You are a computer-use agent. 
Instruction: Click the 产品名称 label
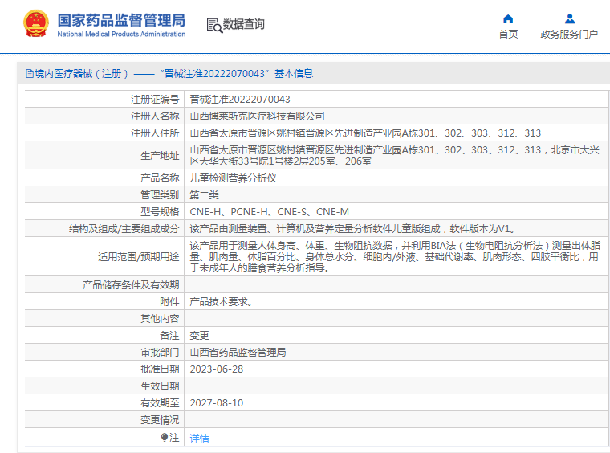[x=160, y=178]
